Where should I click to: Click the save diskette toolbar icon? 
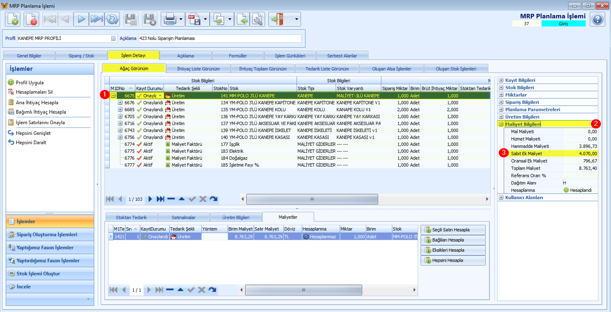[x=131, y=19]
